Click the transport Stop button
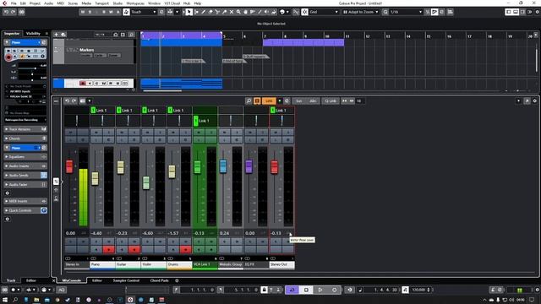The width and height of the screenshot is (541, 304). (x=306, y=290)
